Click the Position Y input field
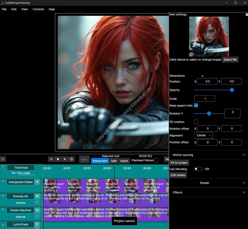 (x=231, y=81)
